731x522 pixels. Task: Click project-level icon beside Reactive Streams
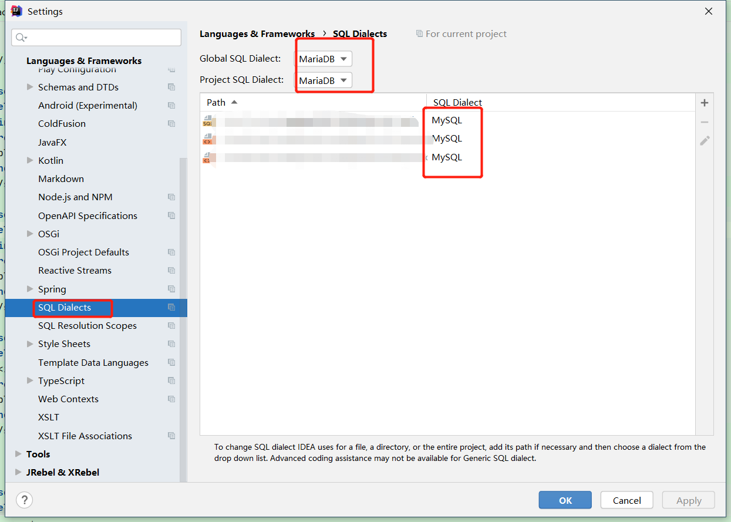(x=171, y=271)
